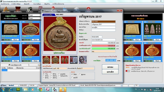Click the source field www.Uamulet.com

(104, 40)
